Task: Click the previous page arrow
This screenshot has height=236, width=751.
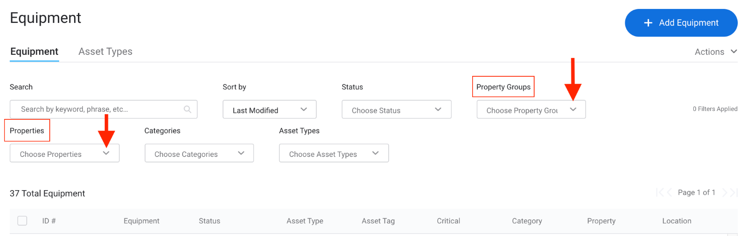Action: pyautogui.click(x=669, y=192)
